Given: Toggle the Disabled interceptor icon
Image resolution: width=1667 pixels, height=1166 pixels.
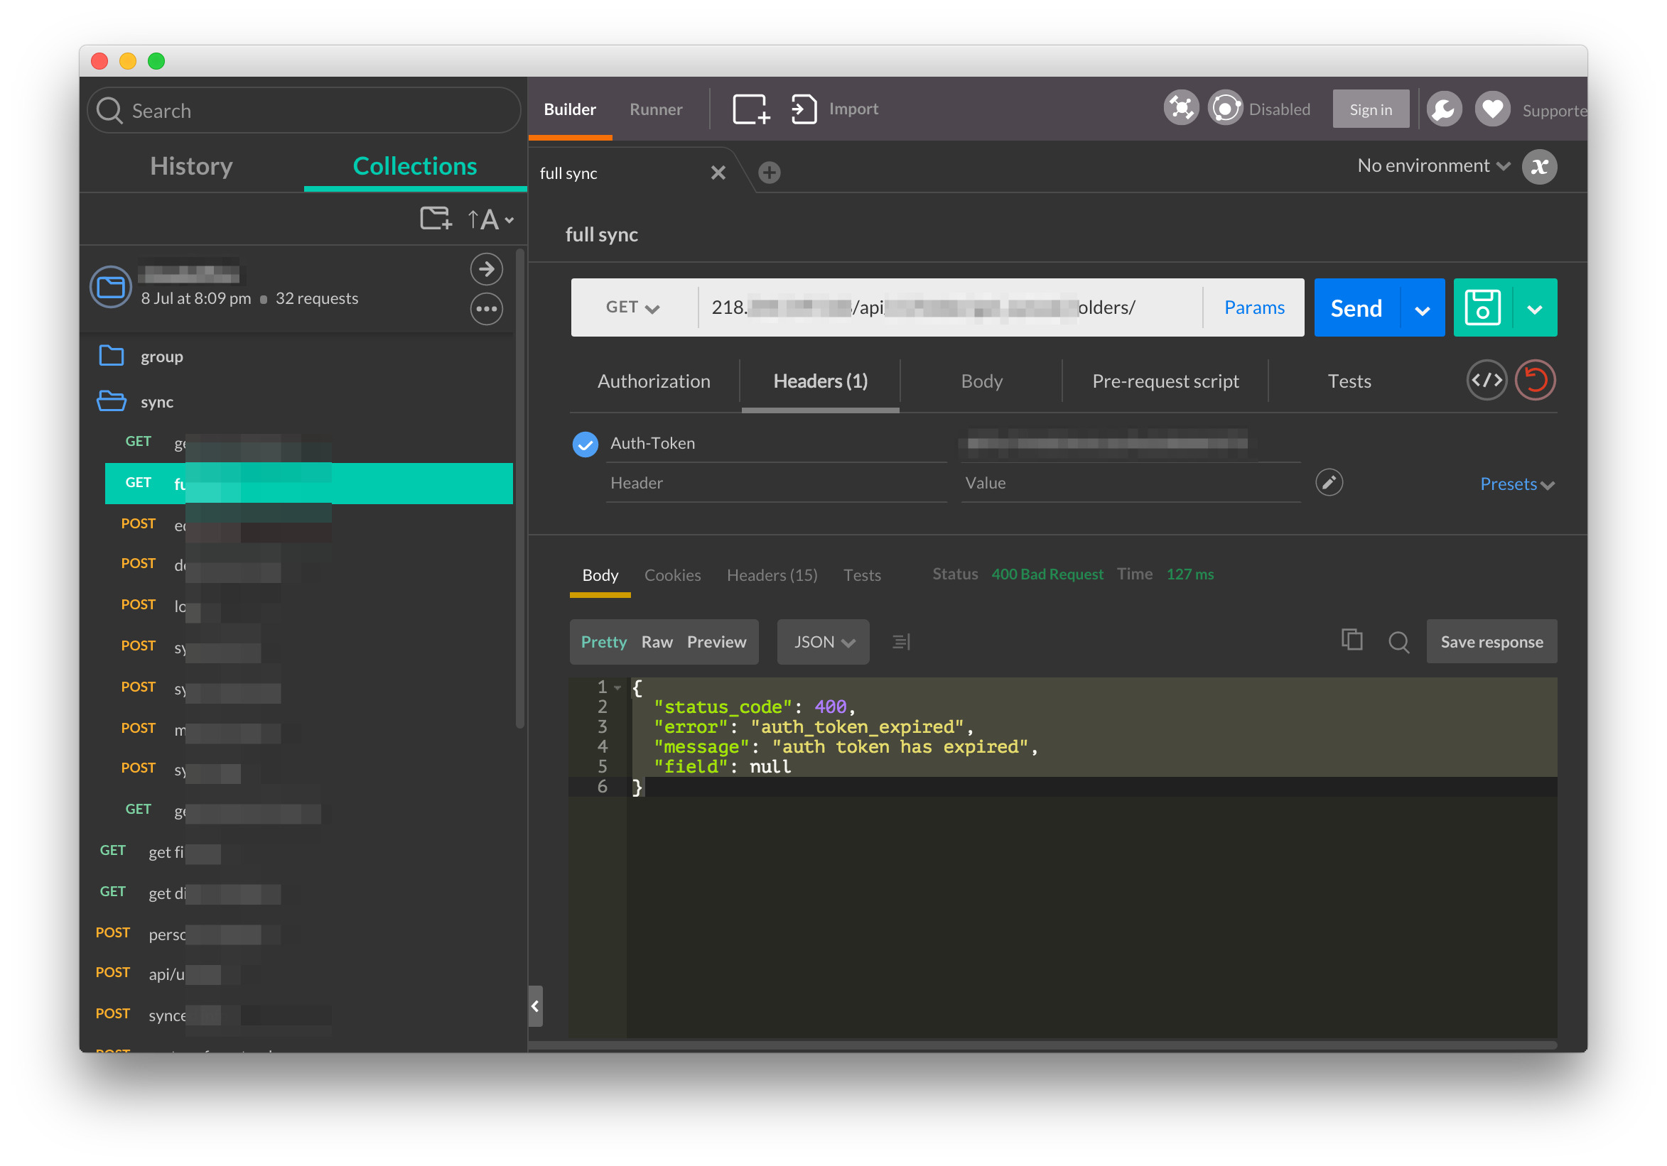Looking at the screenshot, I should (x=1226, y=109).
